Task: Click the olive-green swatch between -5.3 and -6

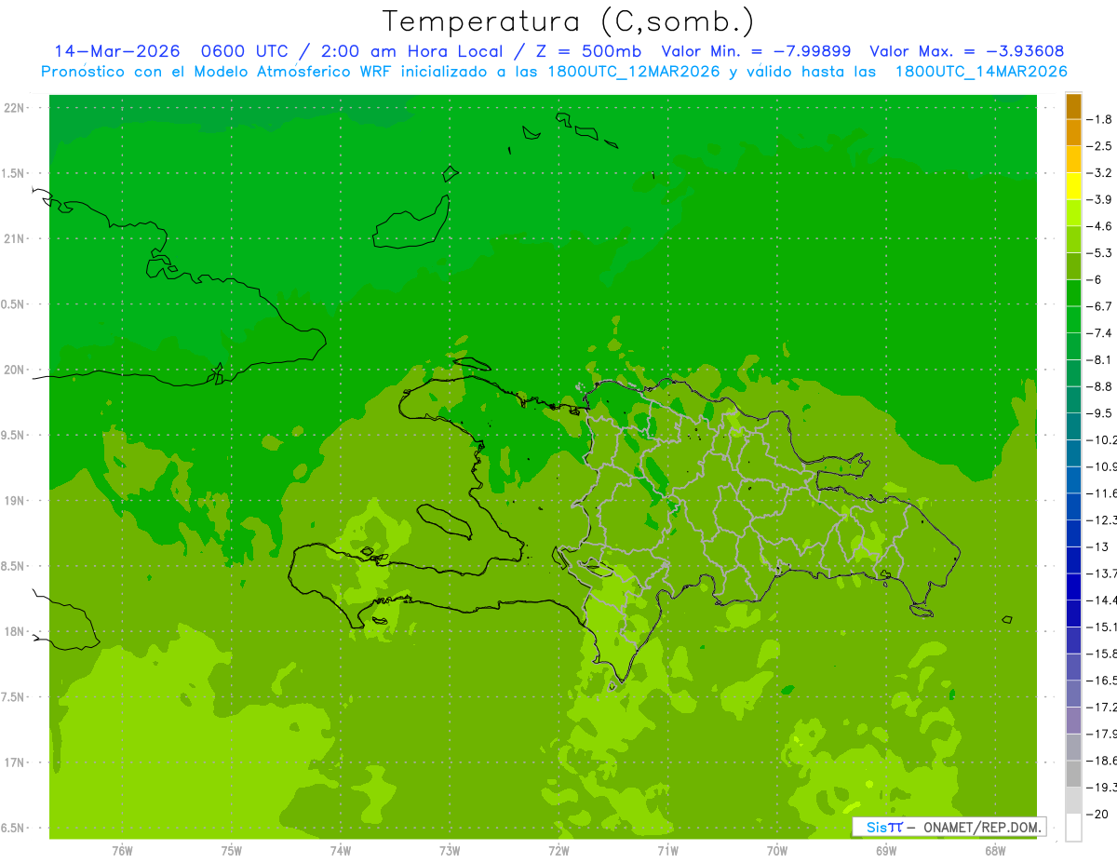Action: click(1073, 266)
